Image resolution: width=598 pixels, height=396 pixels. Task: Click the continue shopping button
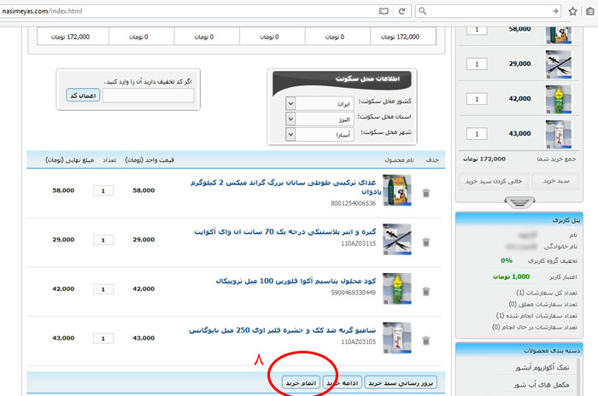[x=342, y=382]
